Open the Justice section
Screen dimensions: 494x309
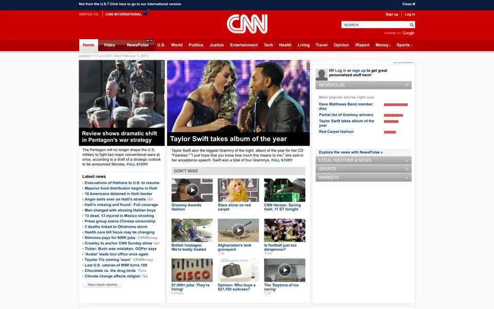click(217, 45)
